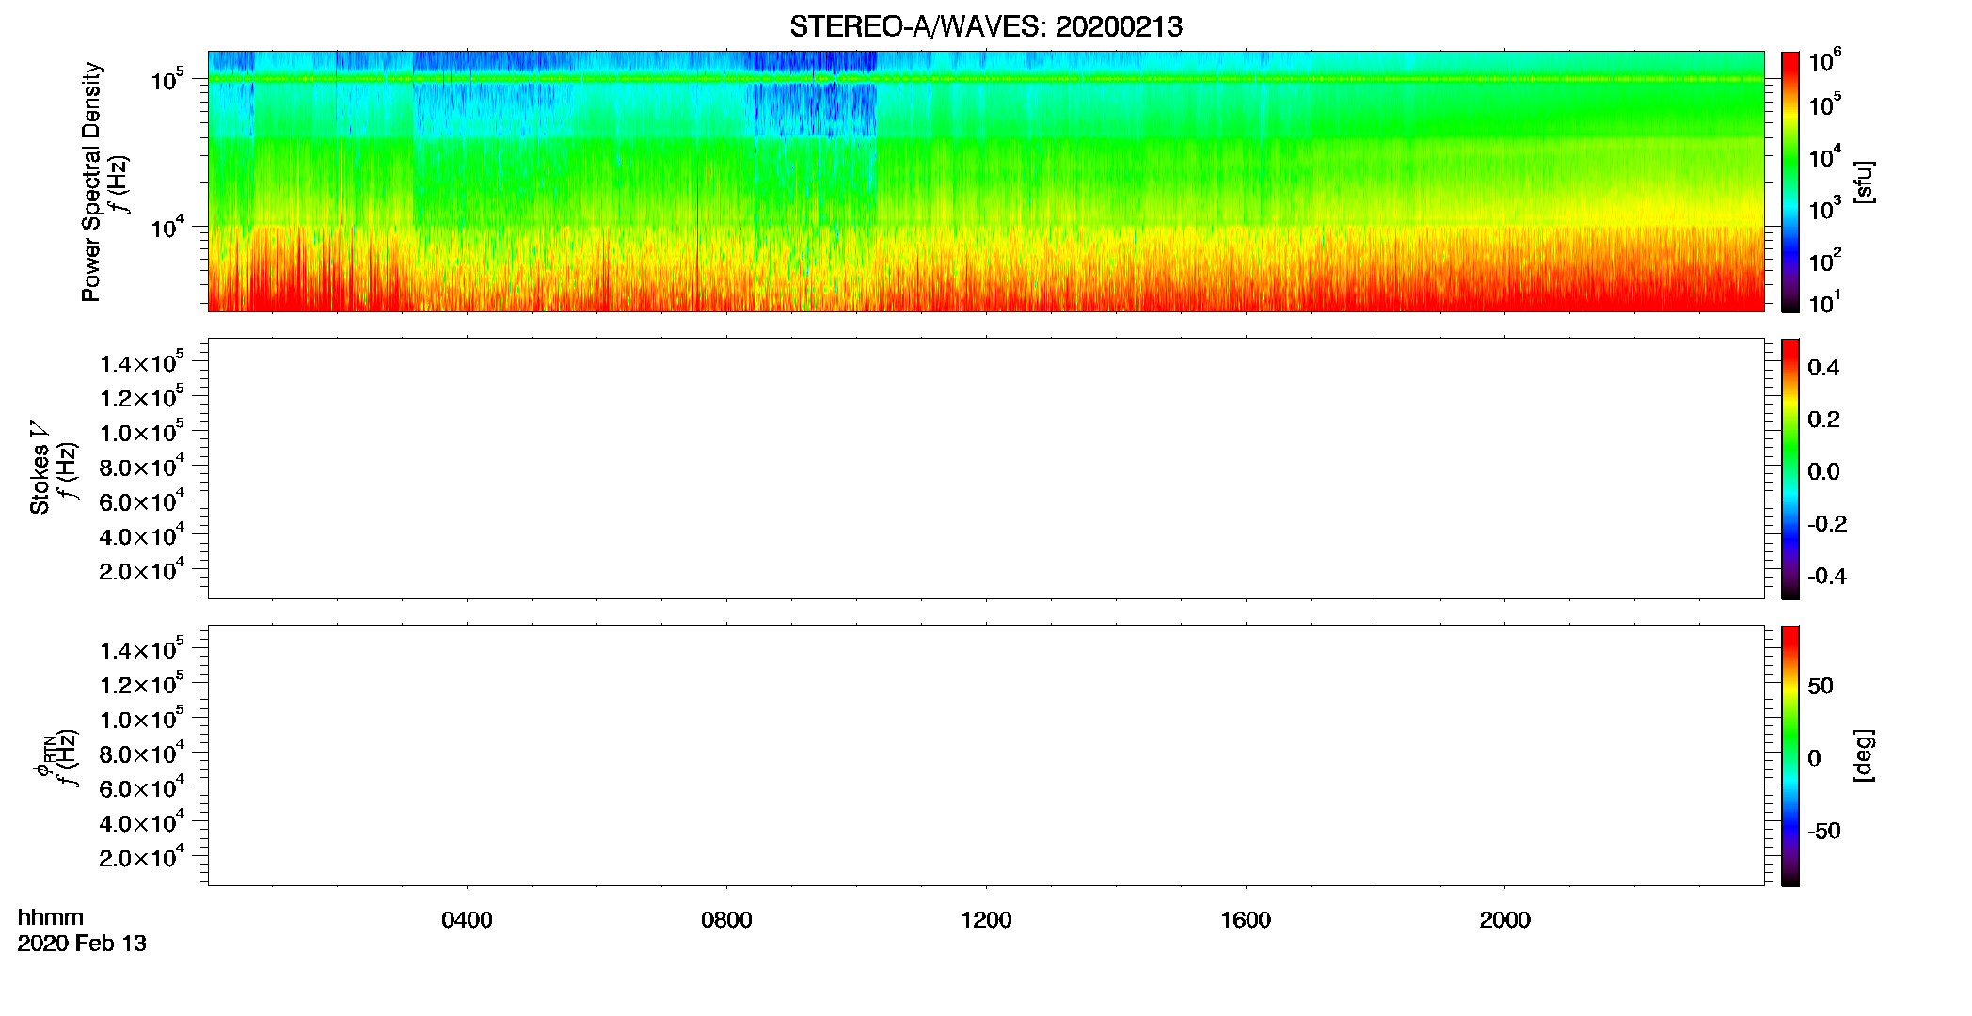Viewport: 1972px width, 1016px height.
Task: Click the [sfu] colorbar unit label
Action: tap(1864, 182)
